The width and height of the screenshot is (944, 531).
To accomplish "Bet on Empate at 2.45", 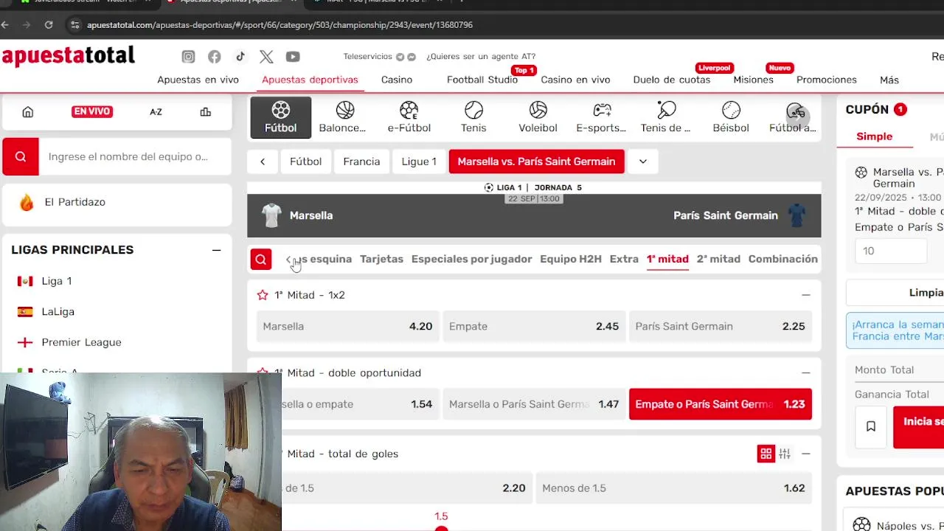I will tap(534, 326).
